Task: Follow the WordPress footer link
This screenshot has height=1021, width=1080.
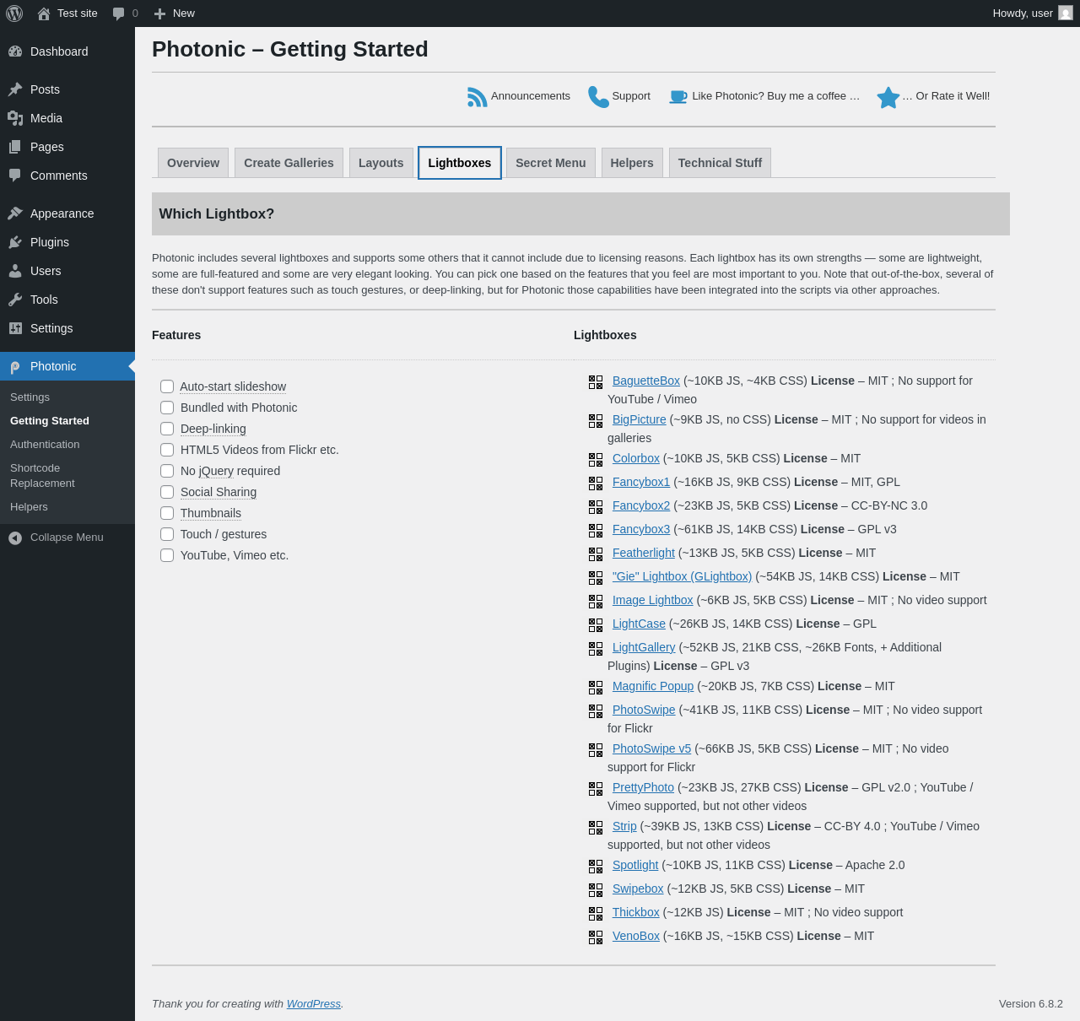Action: 313,1003
